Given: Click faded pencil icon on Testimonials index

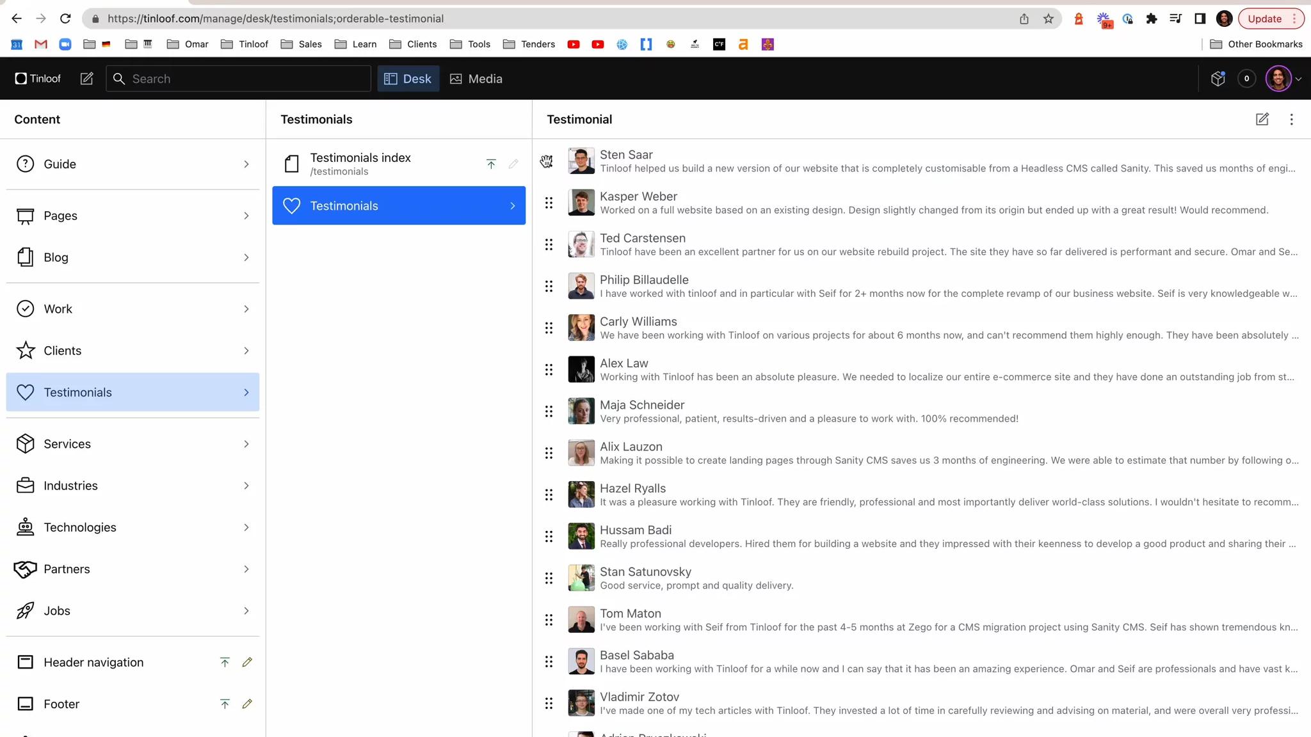Looking at the screenshot, I should (513, 164).
